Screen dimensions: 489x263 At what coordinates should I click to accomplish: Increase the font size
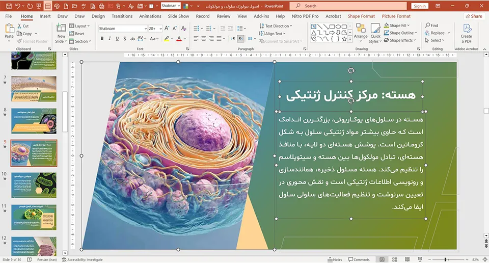[x=167, y=29]
